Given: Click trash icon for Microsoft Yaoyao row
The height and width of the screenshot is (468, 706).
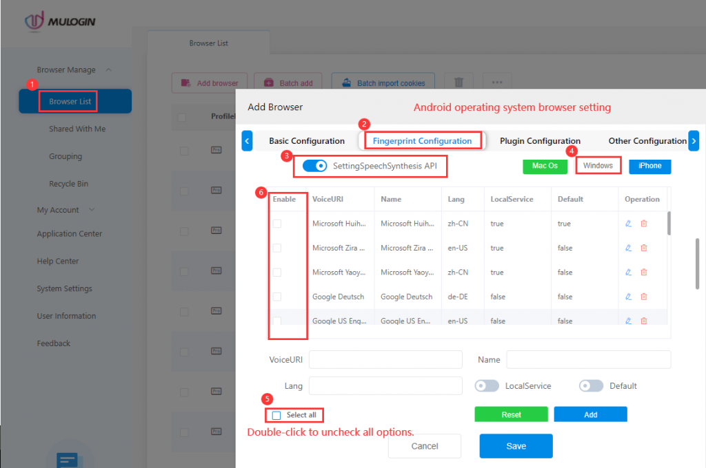Looking at the screenshot, I should [x=644, y=273].
